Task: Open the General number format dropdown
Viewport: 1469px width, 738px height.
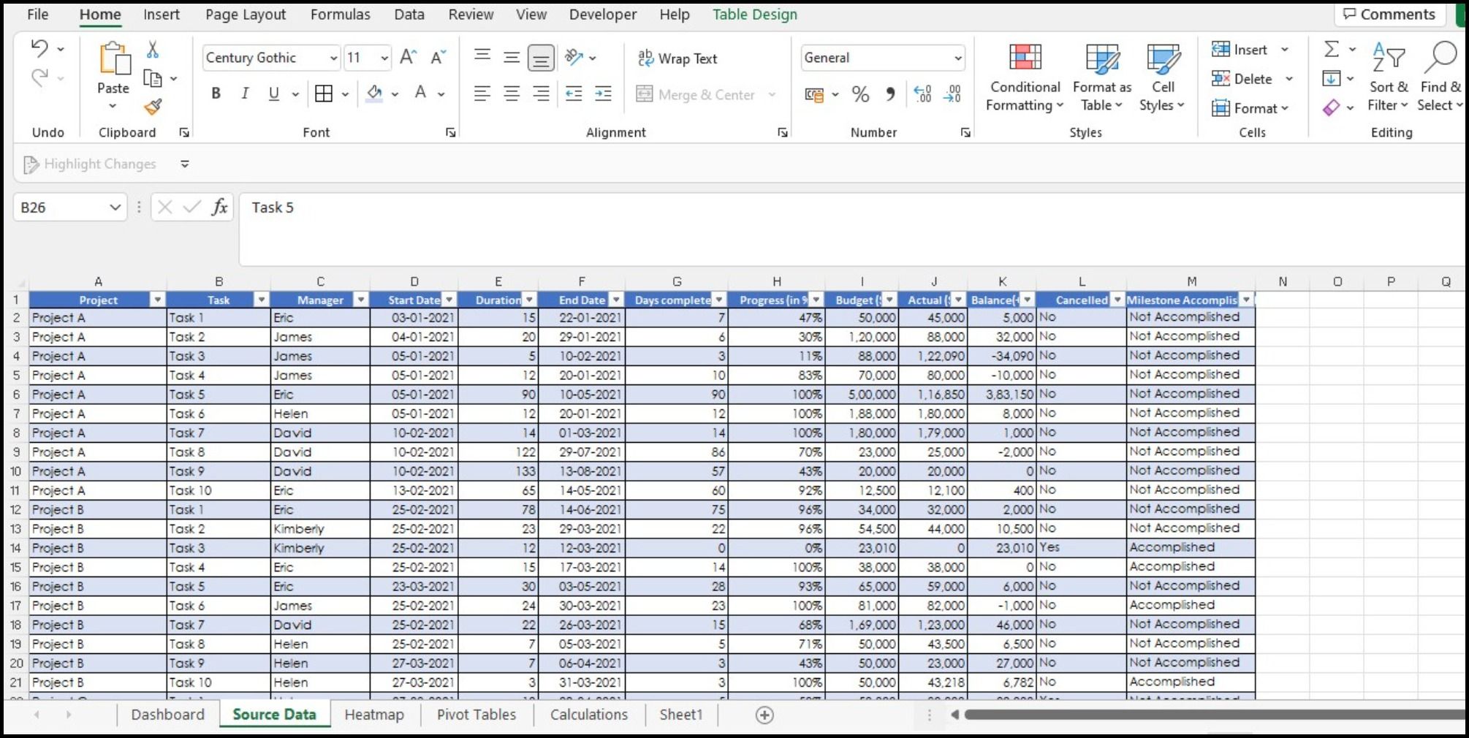Action: [957, 58]
